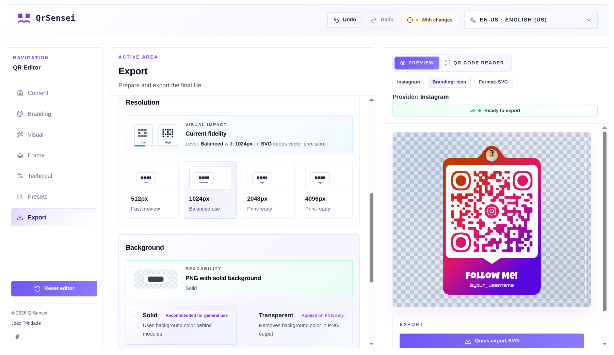Go to the Frame section
The image size is (614, 355).
54,155
